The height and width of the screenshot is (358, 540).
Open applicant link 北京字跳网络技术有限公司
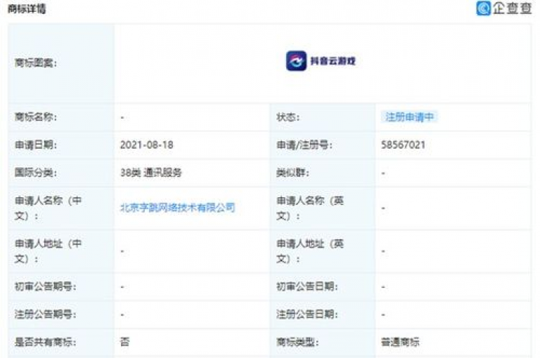177,207
